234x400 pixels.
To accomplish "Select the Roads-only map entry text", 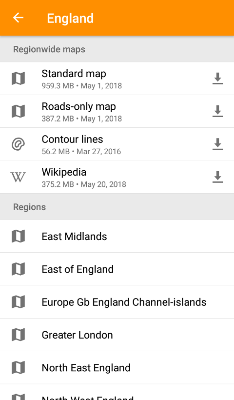I will (79, 107).
